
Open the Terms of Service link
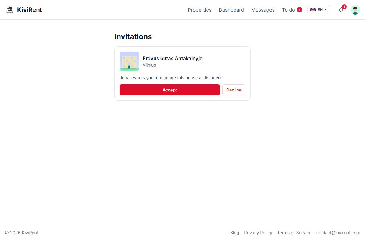click(294, 233)
